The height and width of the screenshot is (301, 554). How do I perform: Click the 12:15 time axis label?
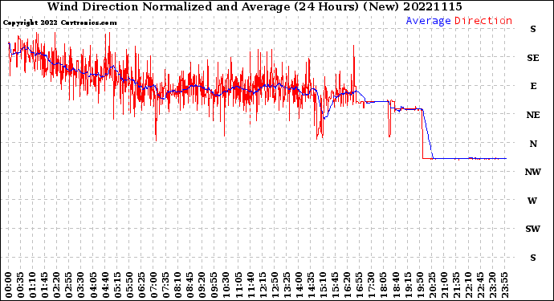point(263,285)
